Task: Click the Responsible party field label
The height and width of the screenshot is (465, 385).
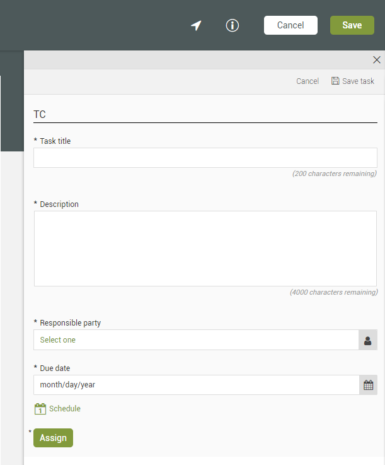Action: (x=70, y=323)
